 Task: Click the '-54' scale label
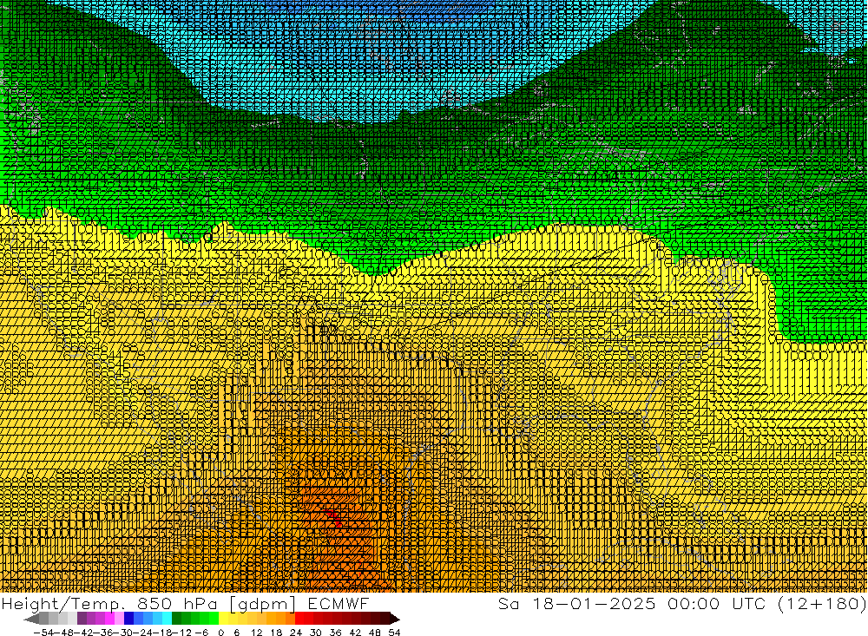click(43, 633)
